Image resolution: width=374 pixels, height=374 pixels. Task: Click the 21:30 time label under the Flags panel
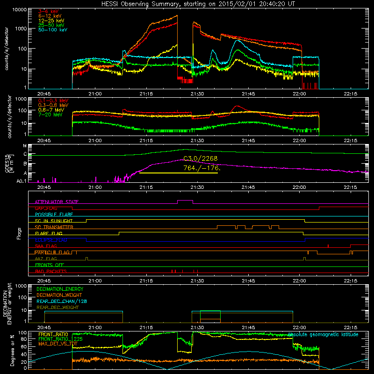[197, 281]
